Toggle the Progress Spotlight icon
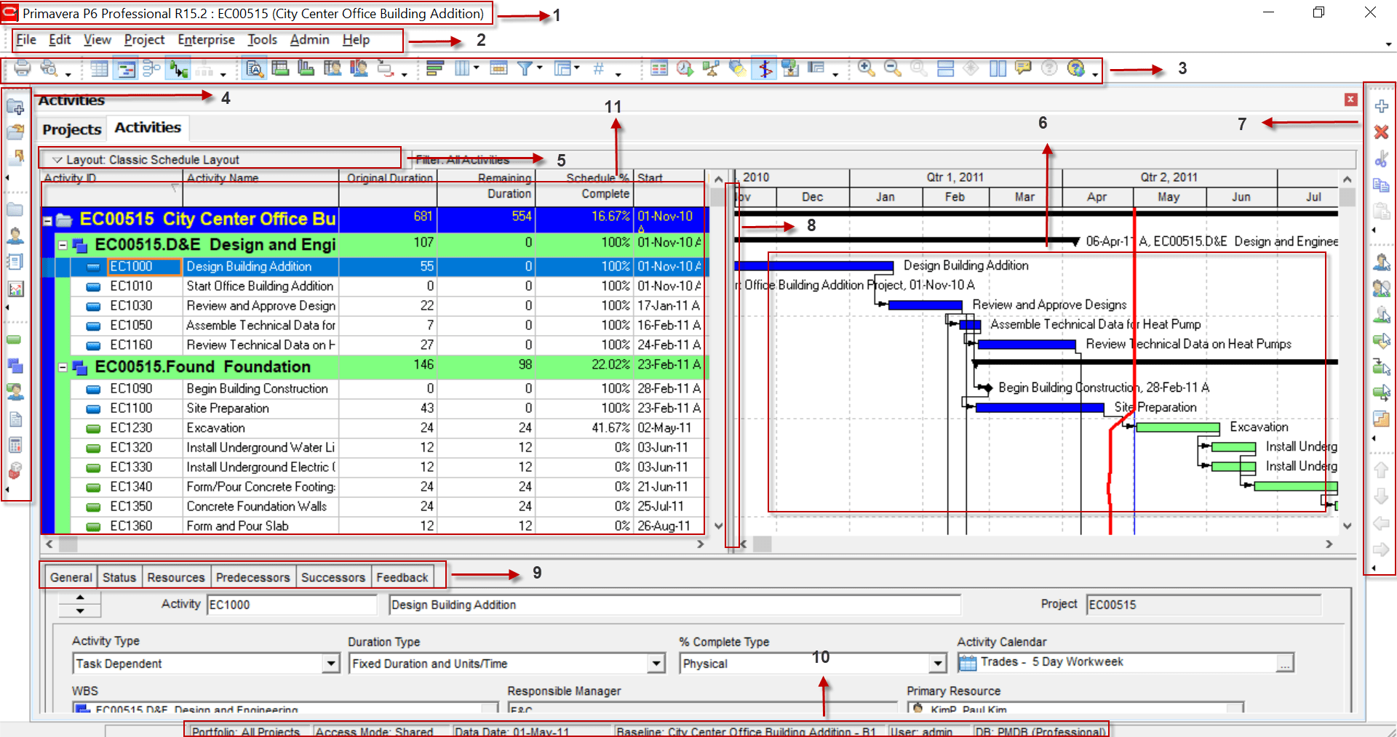The height and width of the screenshot is (737, 1397). click(x=737, y=69)
